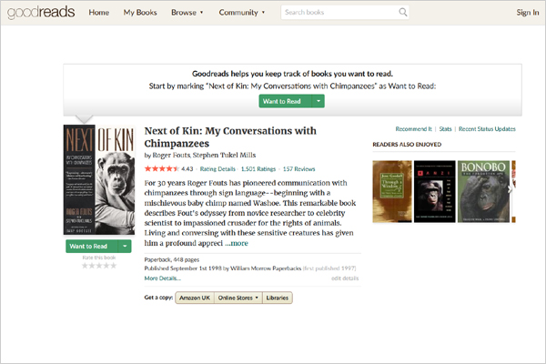
Task: Expand the Community menu
Action: 242,12
